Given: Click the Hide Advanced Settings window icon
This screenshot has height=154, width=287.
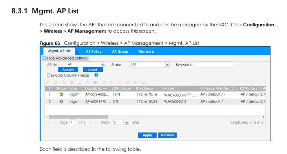Looking at the screenshot, I should [x=44, y=58].
